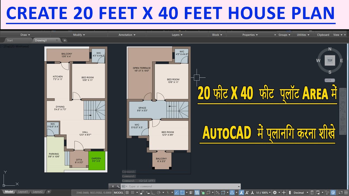Toggle transparency checkered icon
The width and height of the screenshot is (349, 196).
point(197,192)
